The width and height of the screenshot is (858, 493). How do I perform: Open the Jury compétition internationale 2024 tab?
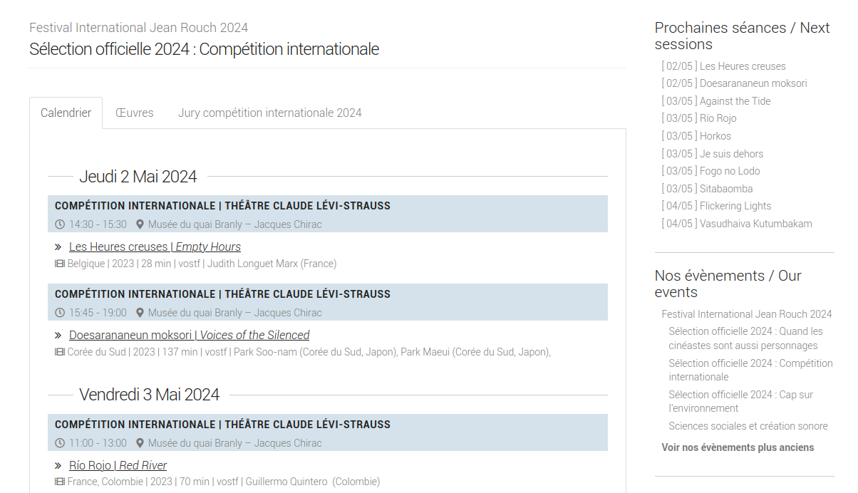click(270, 113)
